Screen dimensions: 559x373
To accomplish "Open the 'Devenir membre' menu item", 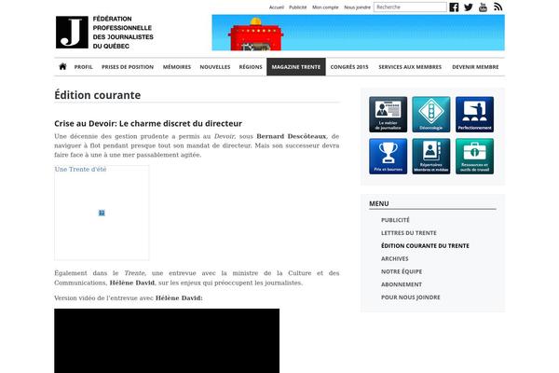I will point(475,67).
